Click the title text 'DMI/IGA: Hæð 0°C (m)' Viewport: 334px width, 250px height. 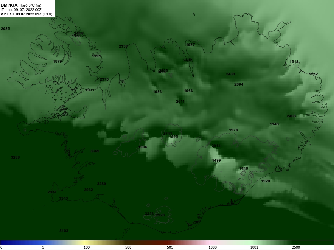[21, 5]
